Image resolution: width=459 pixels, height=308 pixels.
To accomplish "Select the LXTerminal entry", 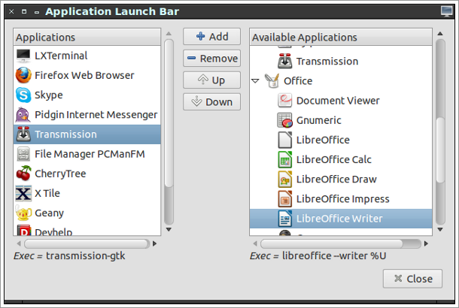I will point(87,56).
